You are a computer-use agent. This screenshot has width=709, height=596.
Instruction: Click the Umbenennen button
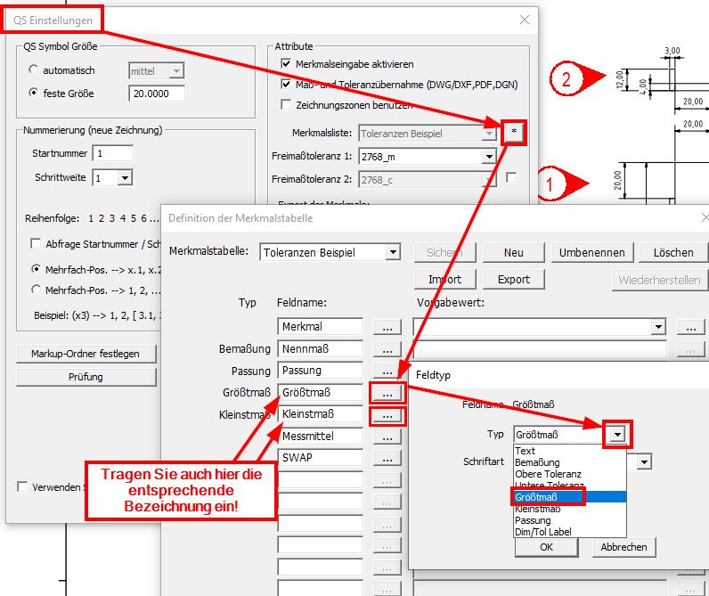pyautogui.click(x=592, y=252)
